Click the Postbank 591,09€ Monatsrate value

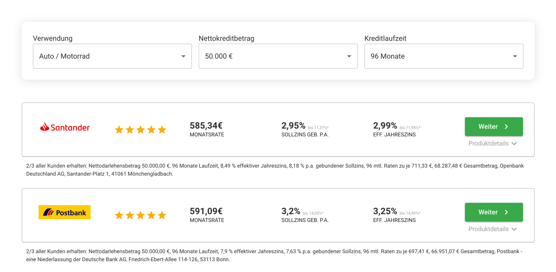206,211
